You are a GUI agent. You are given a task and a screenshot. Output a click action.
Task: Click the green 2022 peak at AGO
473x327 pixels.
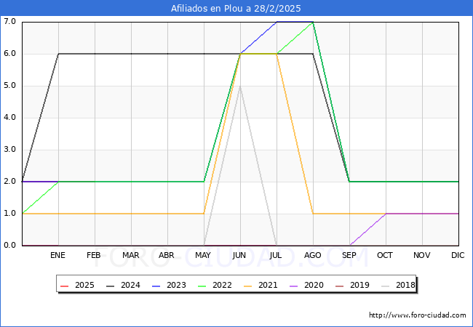pos(313,22)
